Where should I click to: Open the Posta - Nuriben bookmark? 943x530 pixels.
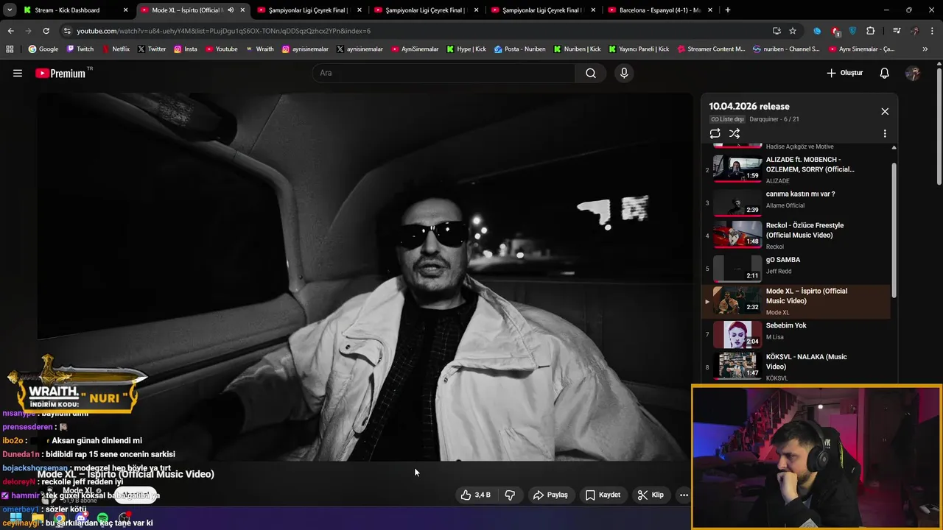(520, 49)
